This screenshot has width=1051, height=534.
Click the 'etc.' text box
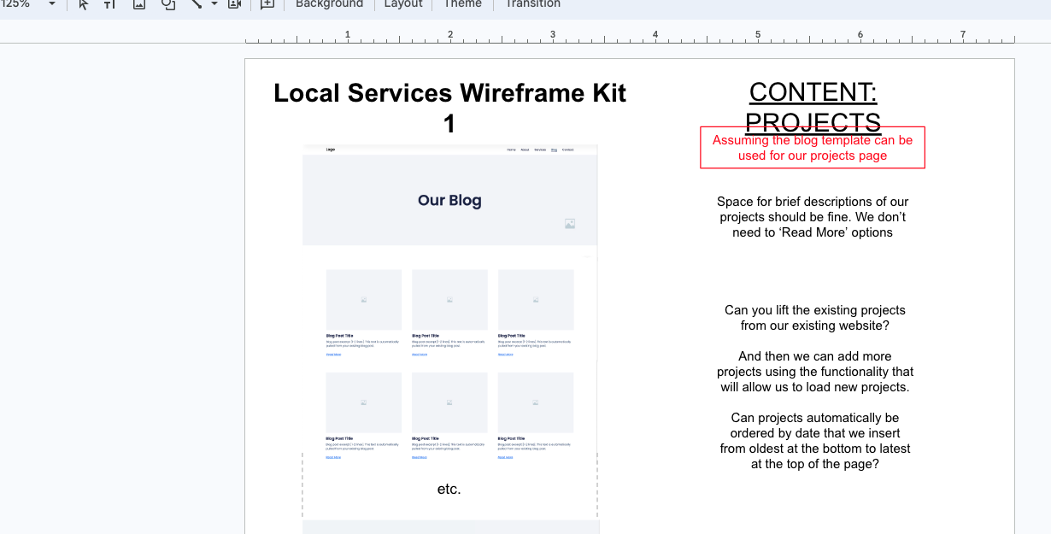coord(449,489)
